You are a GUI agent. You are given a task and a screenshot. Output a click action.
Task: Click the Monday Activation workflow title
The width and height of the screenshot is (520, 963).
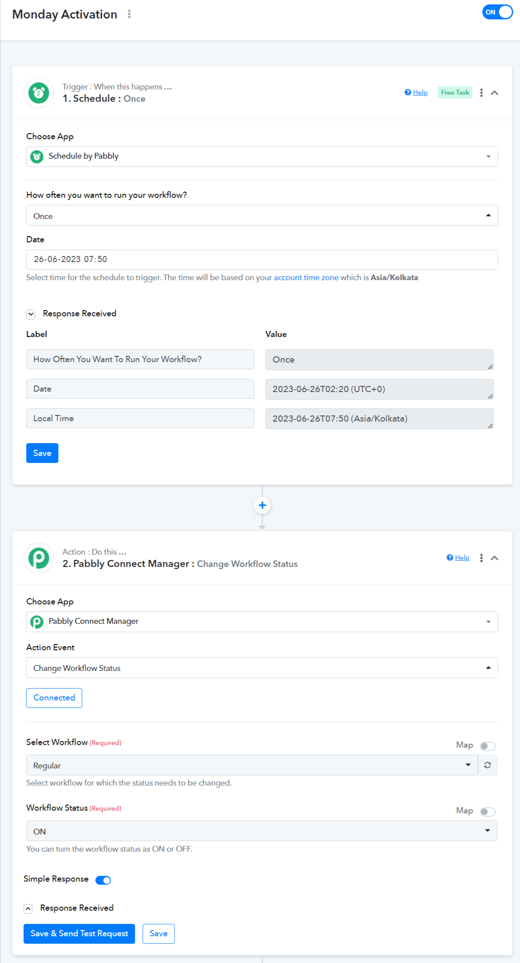(x=65, y=14)
